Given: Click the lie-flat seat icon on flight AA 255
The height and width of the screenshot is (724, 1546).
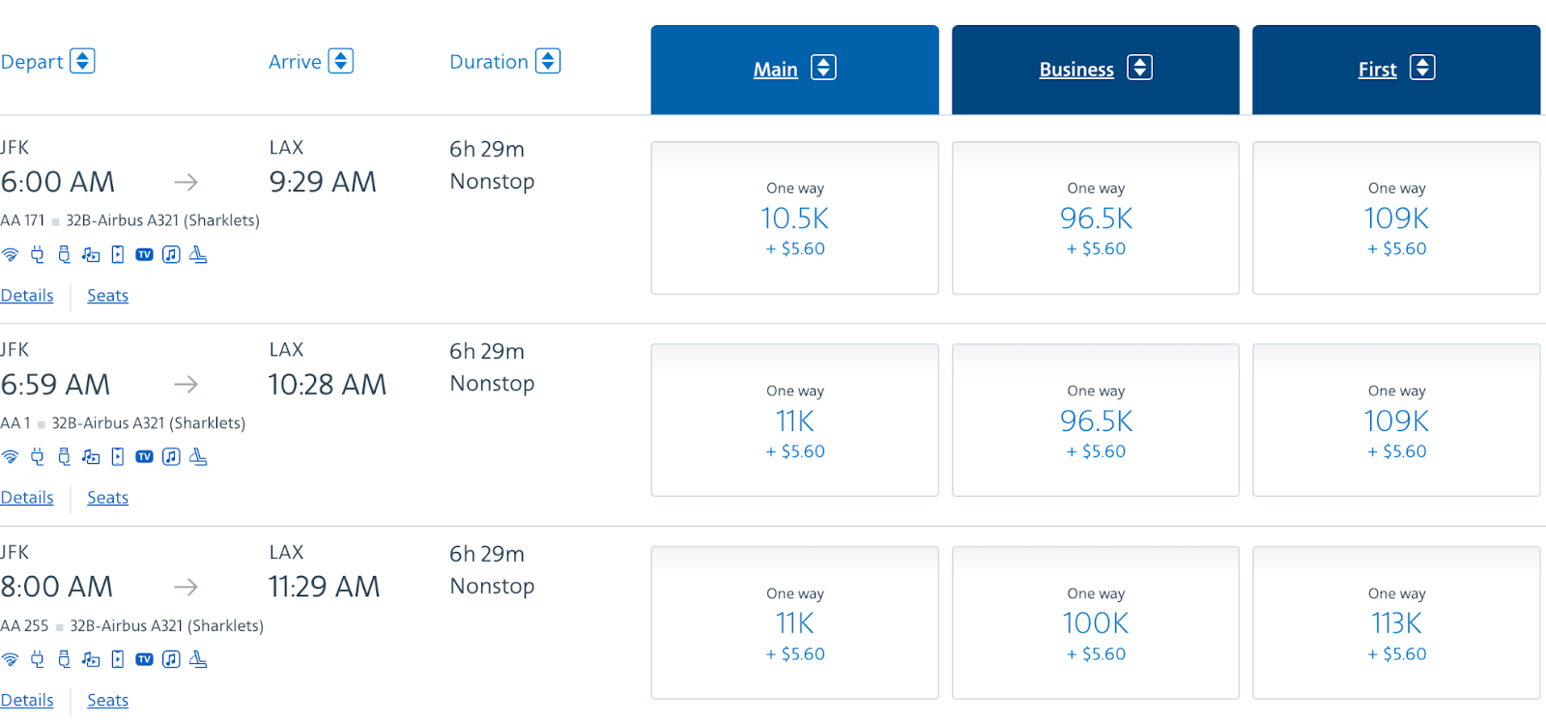Looking at the screenshot, I should pos(198,660).
